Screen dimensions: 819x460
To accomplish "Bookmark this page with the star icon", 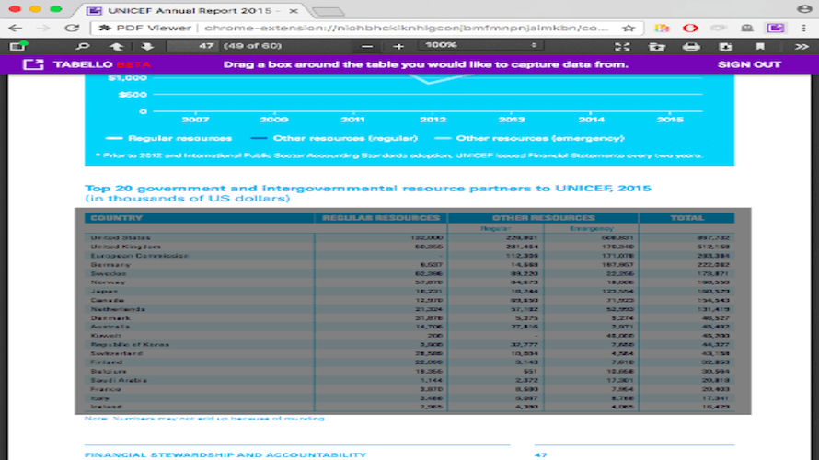I will (x=629, y=29).
